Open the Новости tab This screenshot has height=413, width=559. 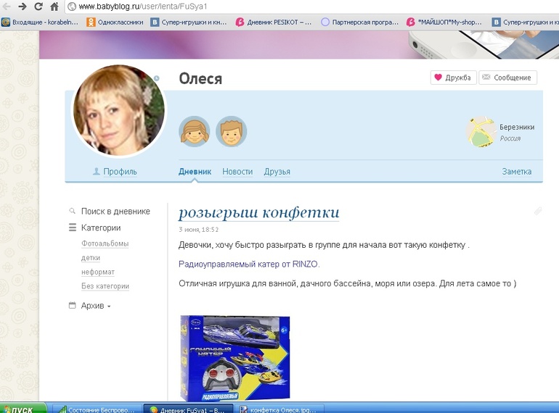coord(237,172)
